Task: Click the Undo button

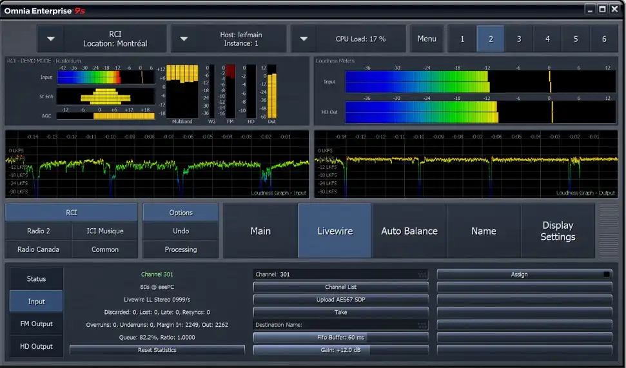Action: coord(181,231)
